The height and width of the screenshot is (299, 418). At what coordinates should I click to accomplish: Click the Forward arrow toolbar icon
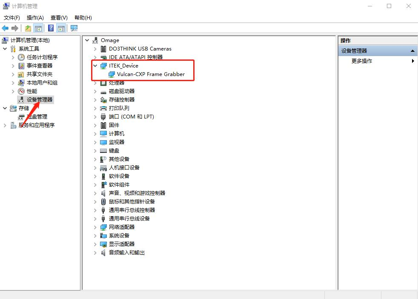[x=15, y=28]
